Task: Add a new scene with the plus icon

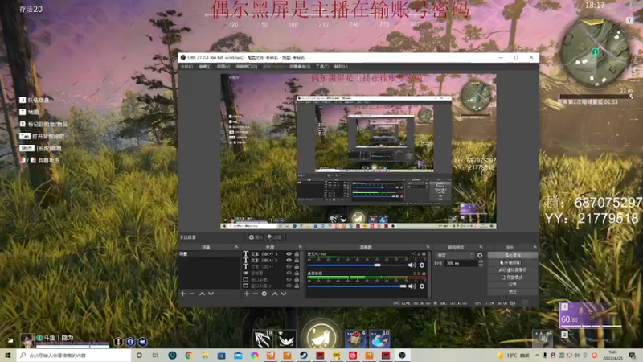Action: point(183,294)
